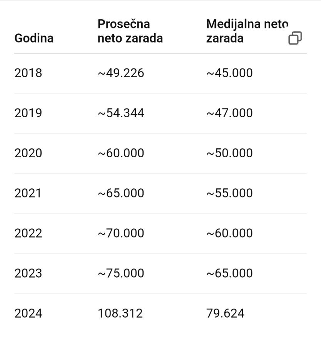Select the 2020 year cell

28,153
